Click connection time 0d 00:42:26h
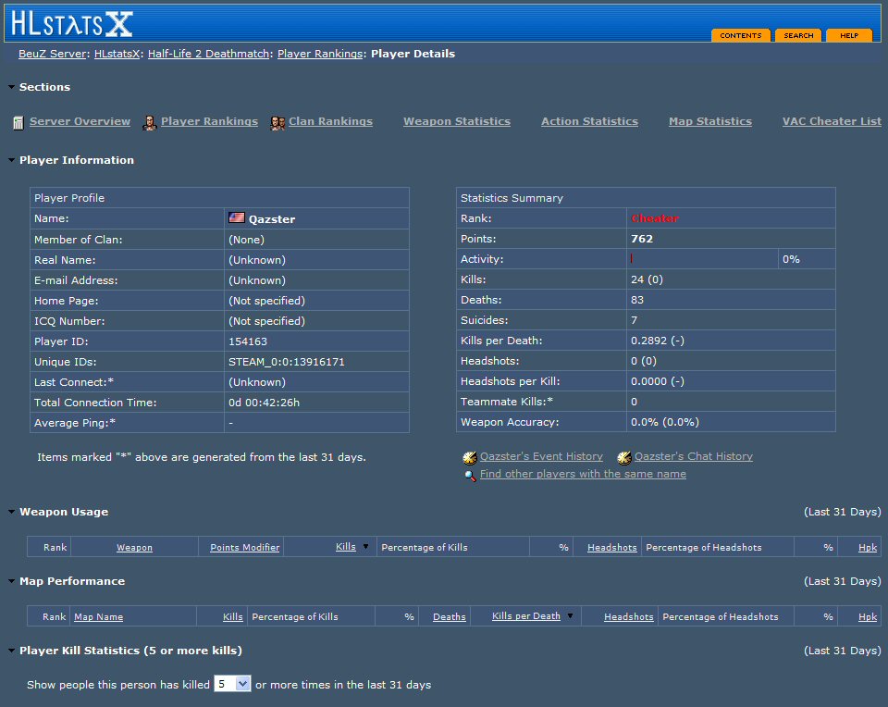Image resolution: width=888 pixels, height=707 pixels. click(264, 403)
